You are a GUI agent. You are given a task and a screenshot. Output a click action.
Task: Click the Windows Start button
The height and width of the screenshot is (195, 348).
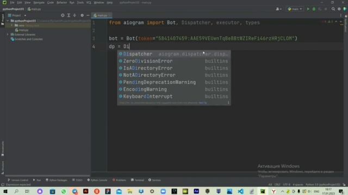(5, 191)
